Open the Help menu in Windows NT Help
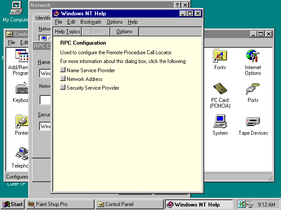 133,22
